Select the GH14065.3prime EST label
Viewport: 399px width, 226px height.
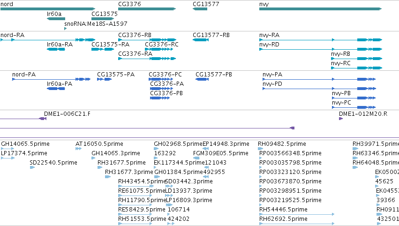[x=116, y=153]
